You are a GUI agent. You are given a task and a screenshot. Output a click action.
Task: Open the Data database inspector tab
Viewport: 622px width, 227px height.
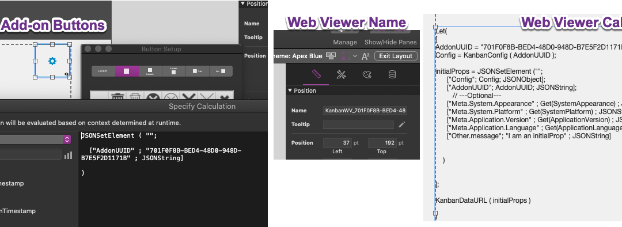pyautogui.click(x=392, y=74)
